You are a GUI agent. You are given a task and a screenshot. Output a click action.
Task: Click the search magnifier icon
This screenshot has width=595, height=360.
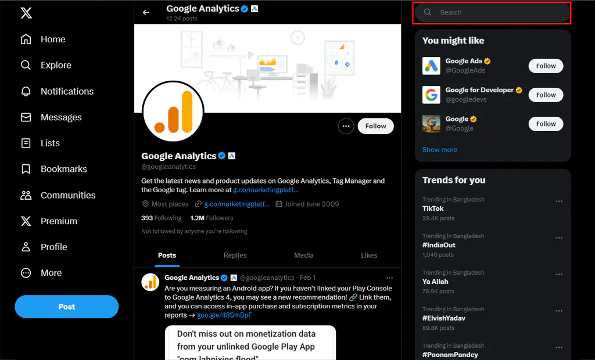[427, 12]
